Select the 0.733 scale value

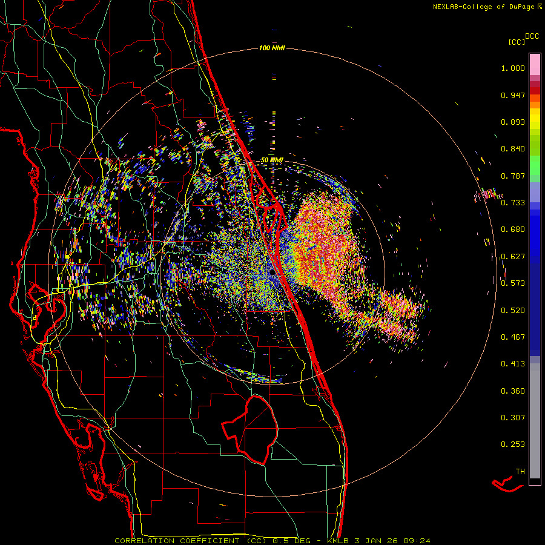pos(513,203)
